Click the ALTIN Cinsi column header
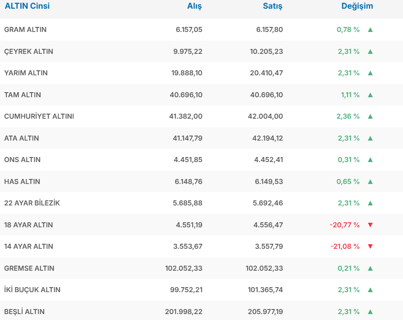Screen dimensions: 403x320 [27, 6]
